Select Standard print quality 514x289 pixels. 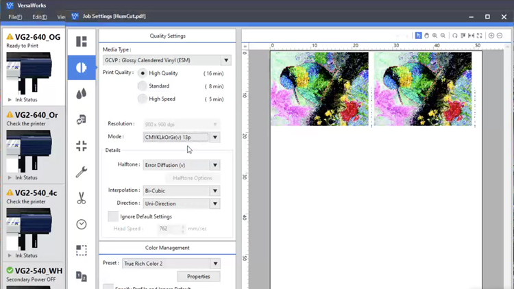click(143, 86)
